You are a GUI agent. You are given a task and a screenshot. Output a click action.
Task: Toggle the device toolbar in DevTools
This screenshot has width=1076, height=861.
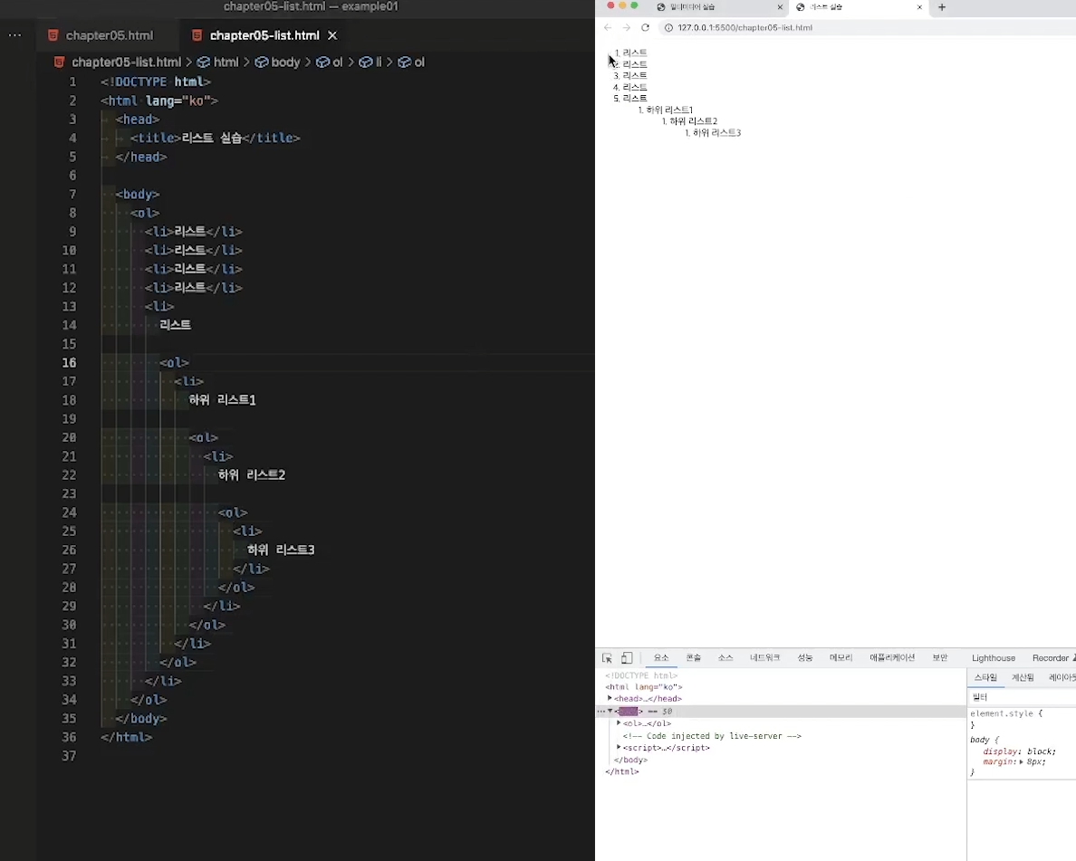627,658
